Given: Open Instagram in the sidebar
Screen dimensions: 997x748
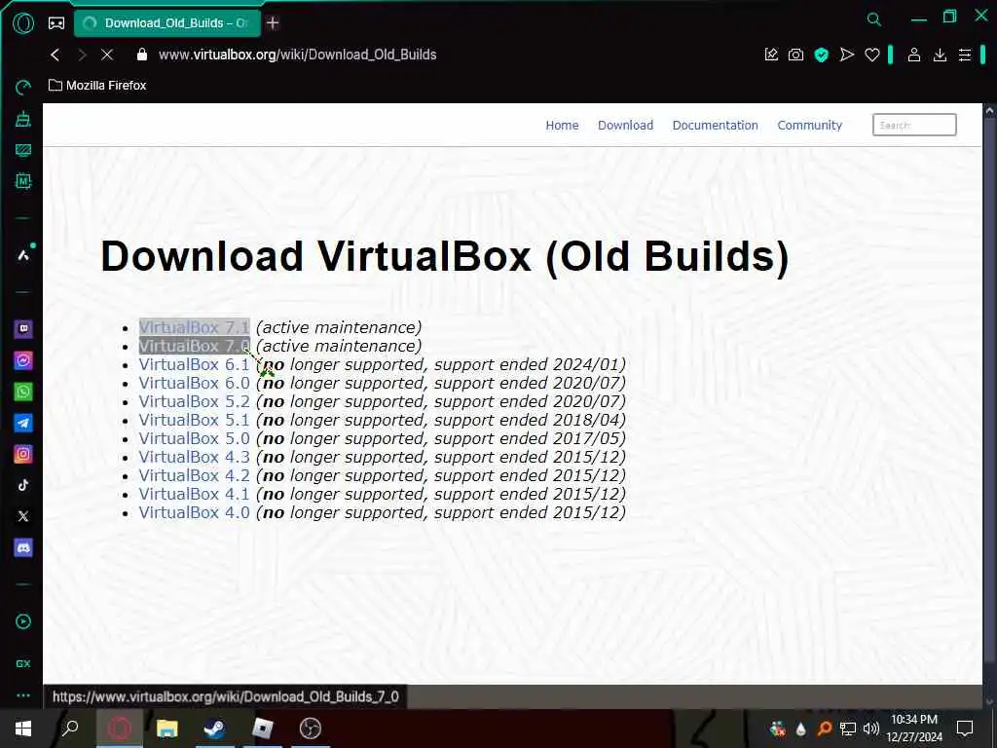Looking at the screenshot, I should point(23,454).
